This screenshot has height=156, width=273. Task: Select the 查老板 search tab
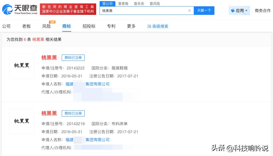[123, 3]
